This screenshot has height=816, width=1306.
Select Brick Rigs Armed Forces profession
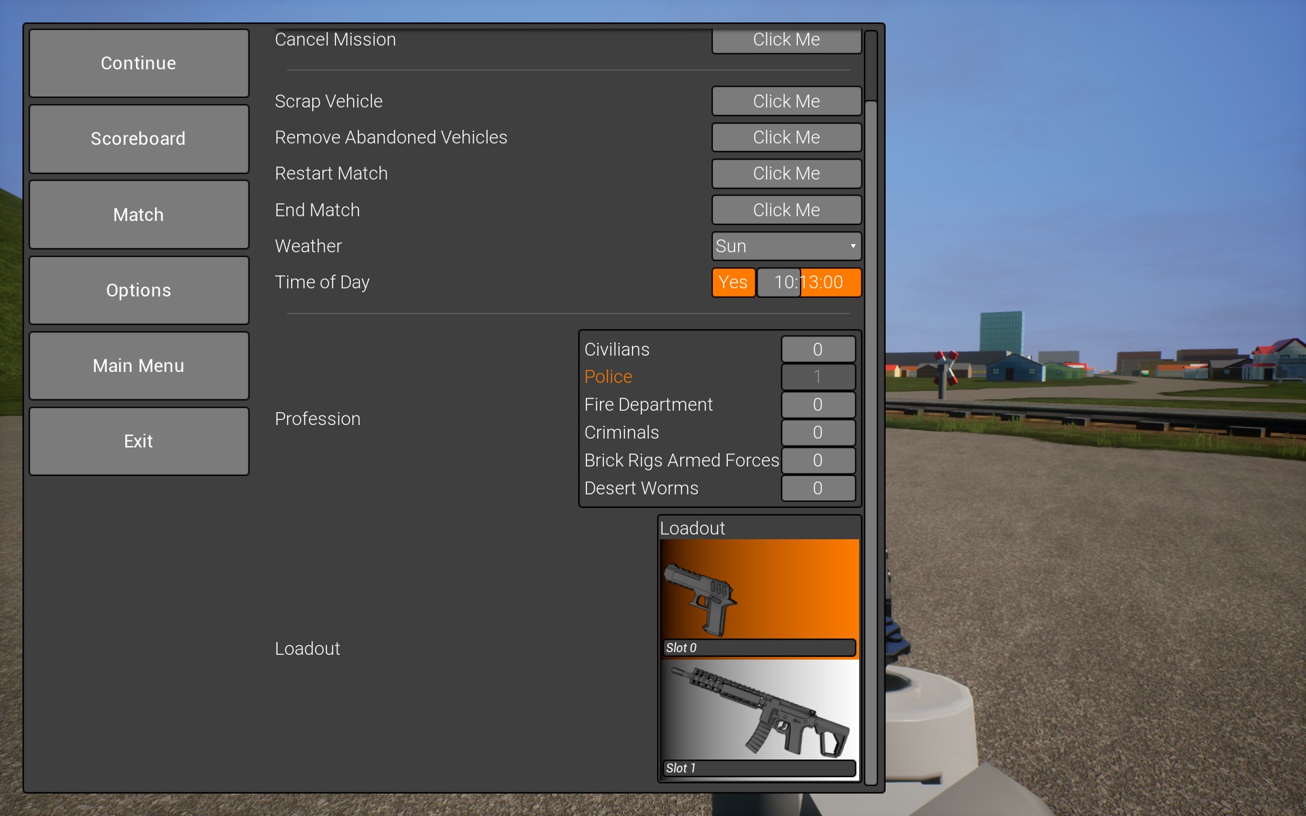681,460
